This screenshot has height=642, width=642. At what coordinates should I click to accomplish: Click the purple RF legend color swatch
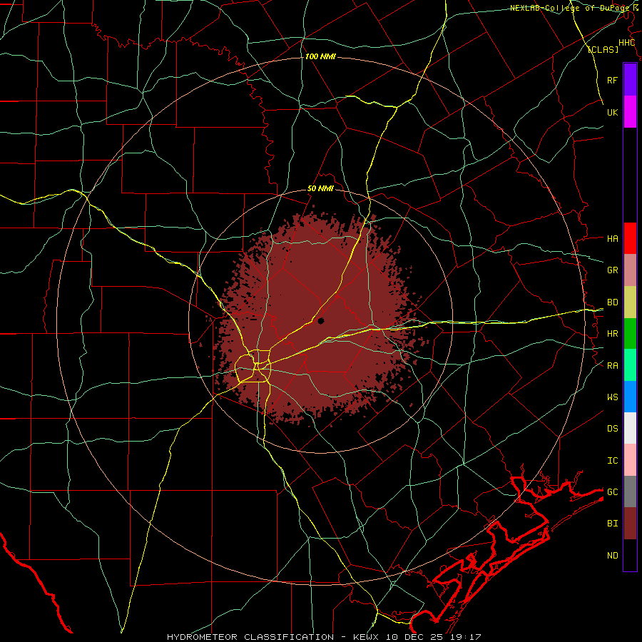(630, 80)
